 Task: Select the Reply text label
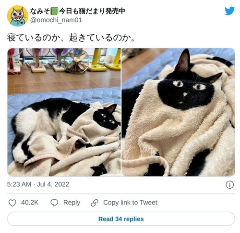(x=72, y=203)
